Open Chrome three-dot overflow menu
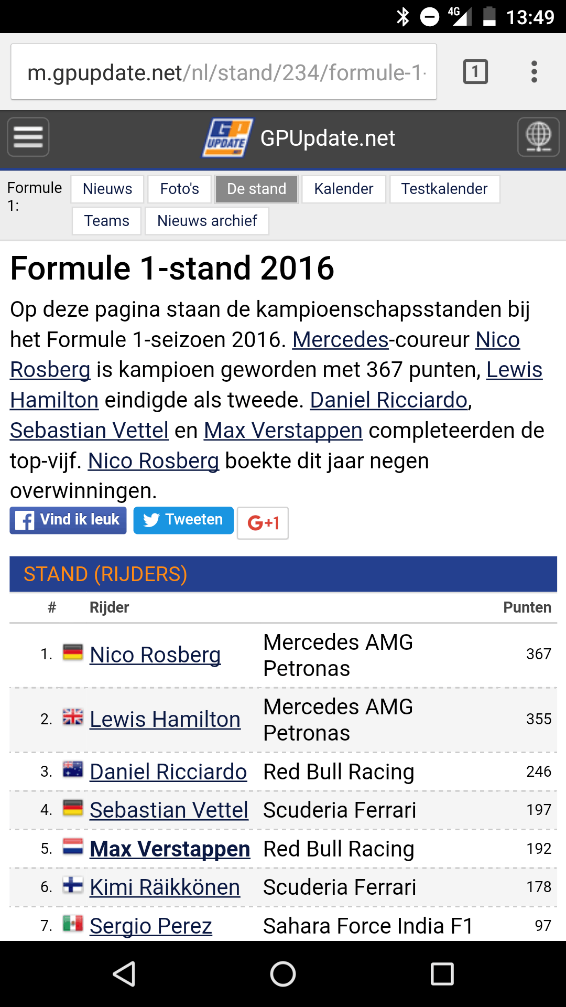This screenshot has width=566, height=1007. 534,72
